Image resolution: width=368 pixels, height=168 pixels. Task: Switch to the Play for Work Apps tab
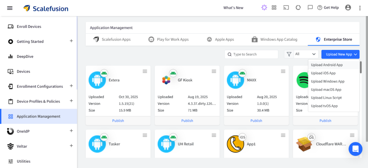[169, 40]
